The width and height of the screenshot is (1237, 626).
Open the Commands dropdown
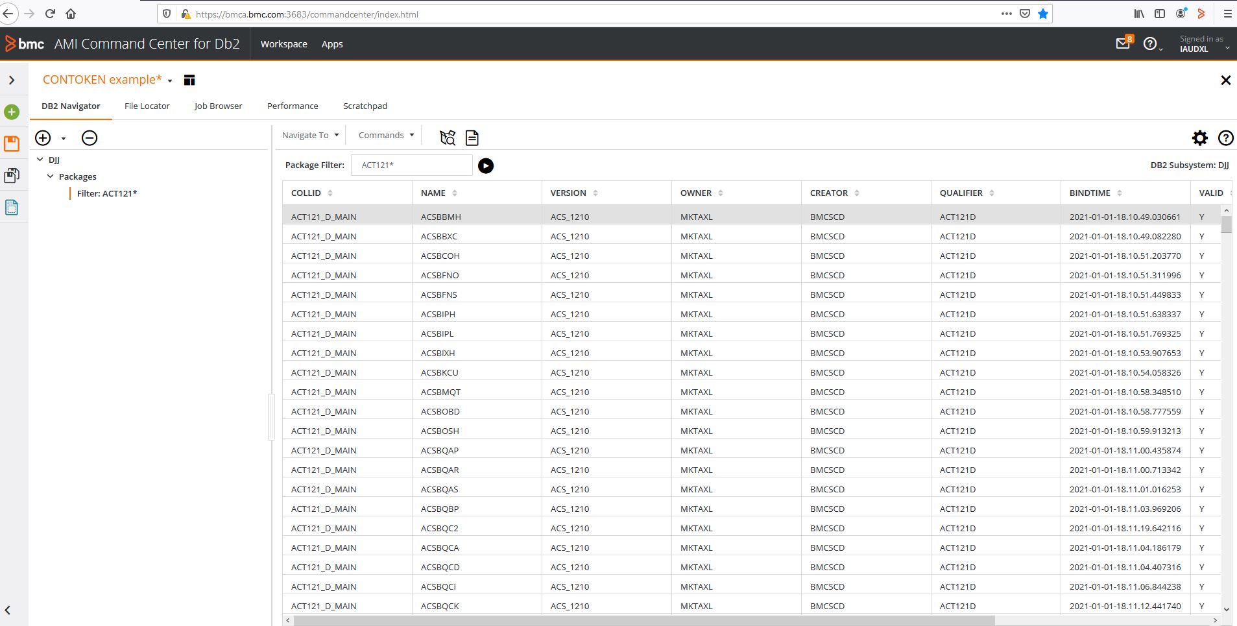pyautogui.click(x=386, y=135)
